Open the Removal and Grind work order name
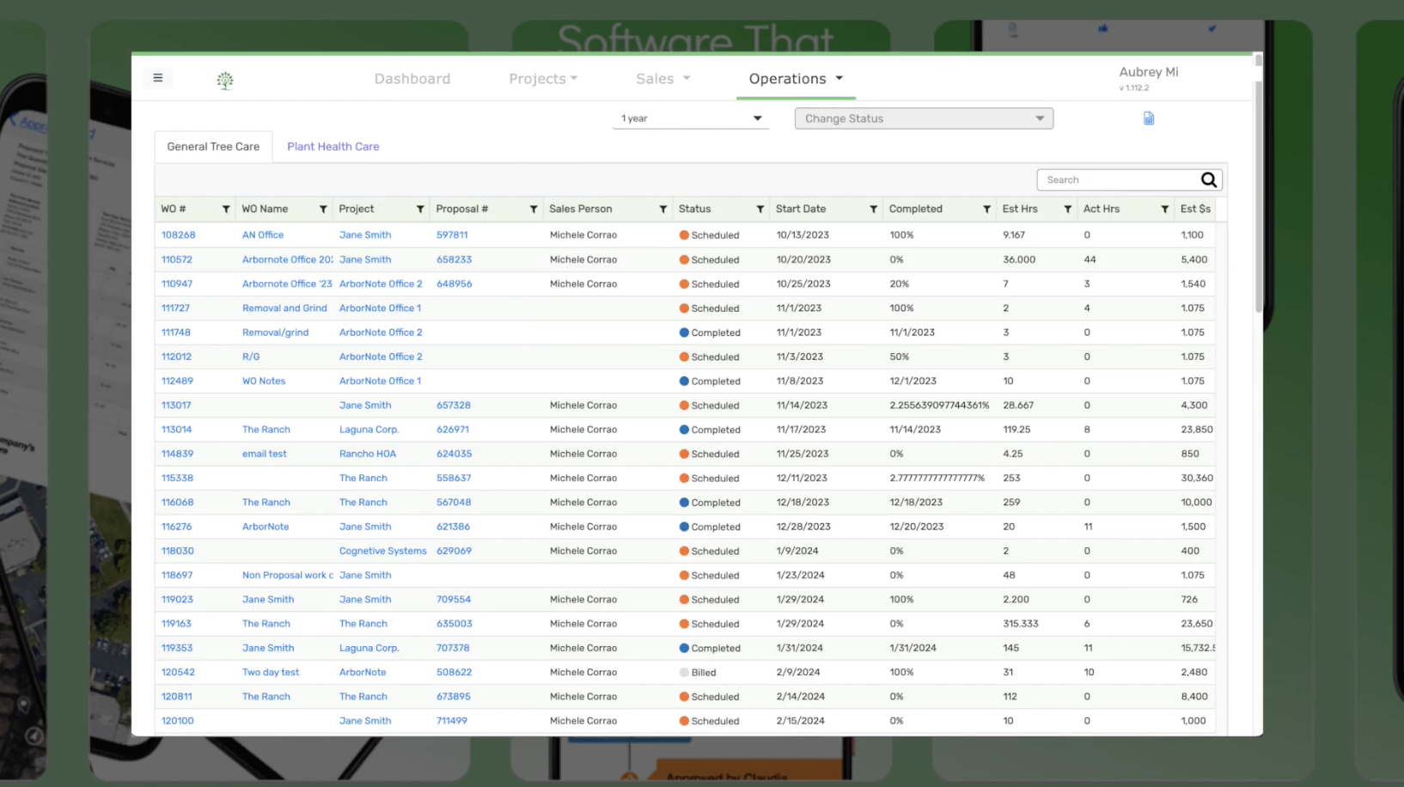 click(x=284, y=308)
